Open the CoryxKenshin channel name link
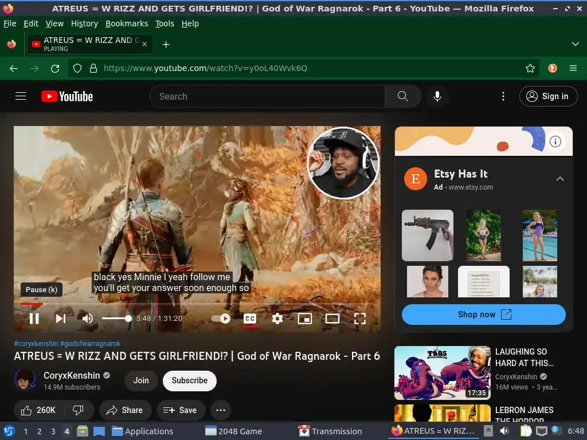The height and width of the screenshot is (440, 587). point(72,375)
